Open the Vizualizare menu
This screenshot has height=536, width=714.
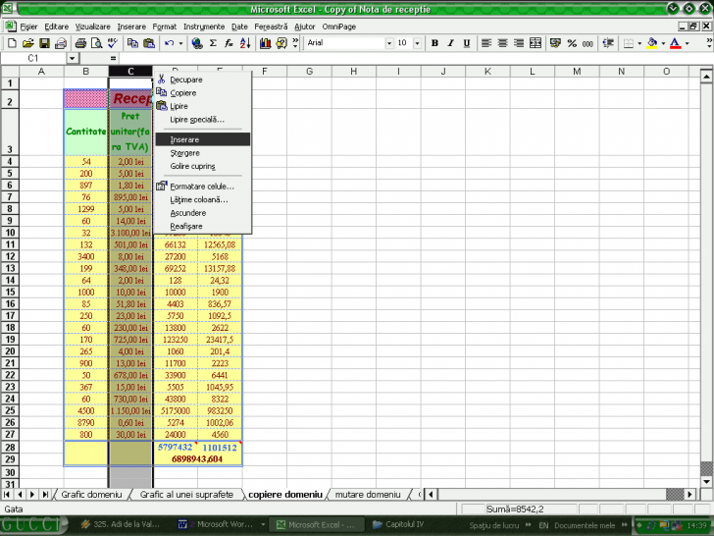[93, 27]
